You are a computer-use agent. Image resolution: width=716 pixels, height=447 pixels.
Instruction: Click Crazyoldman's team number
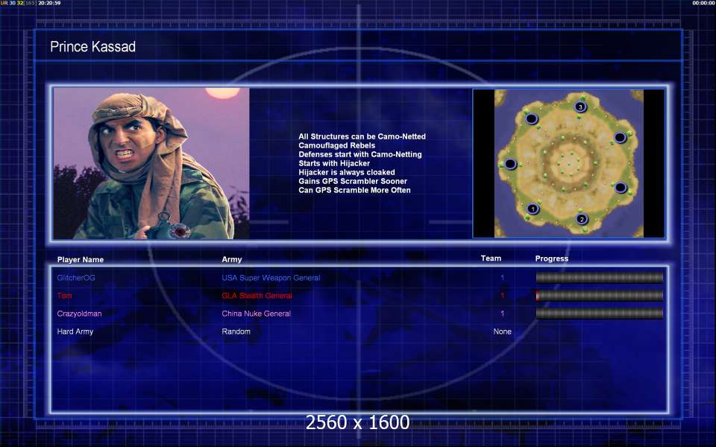tap(502, 314)
